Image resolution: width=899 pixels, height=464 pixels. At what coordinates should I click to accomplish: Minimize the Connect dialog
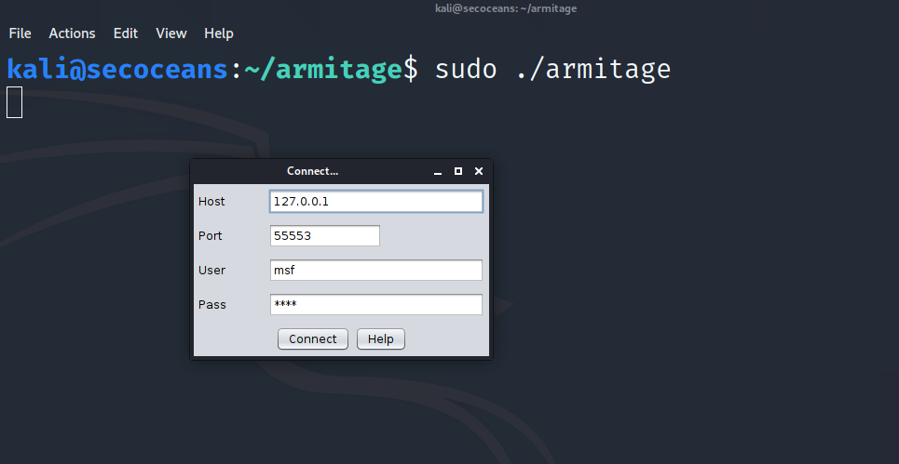coord(438,172)
